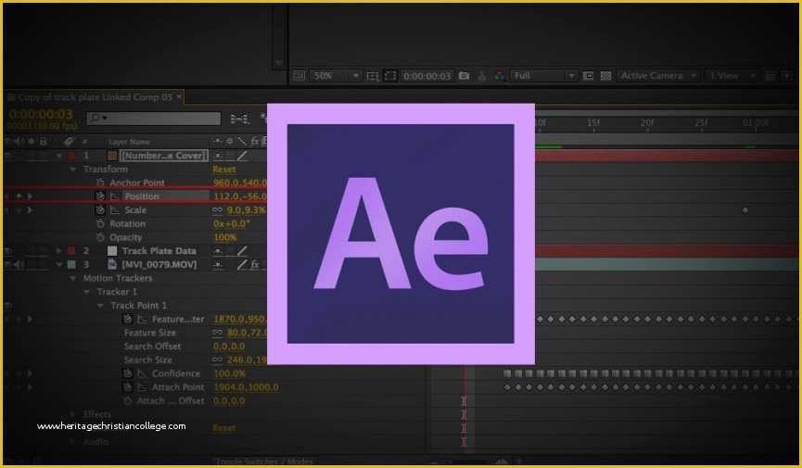Click the fast previews icon
802x468 pixels.
pyautogui.click(x=787, y=76)
